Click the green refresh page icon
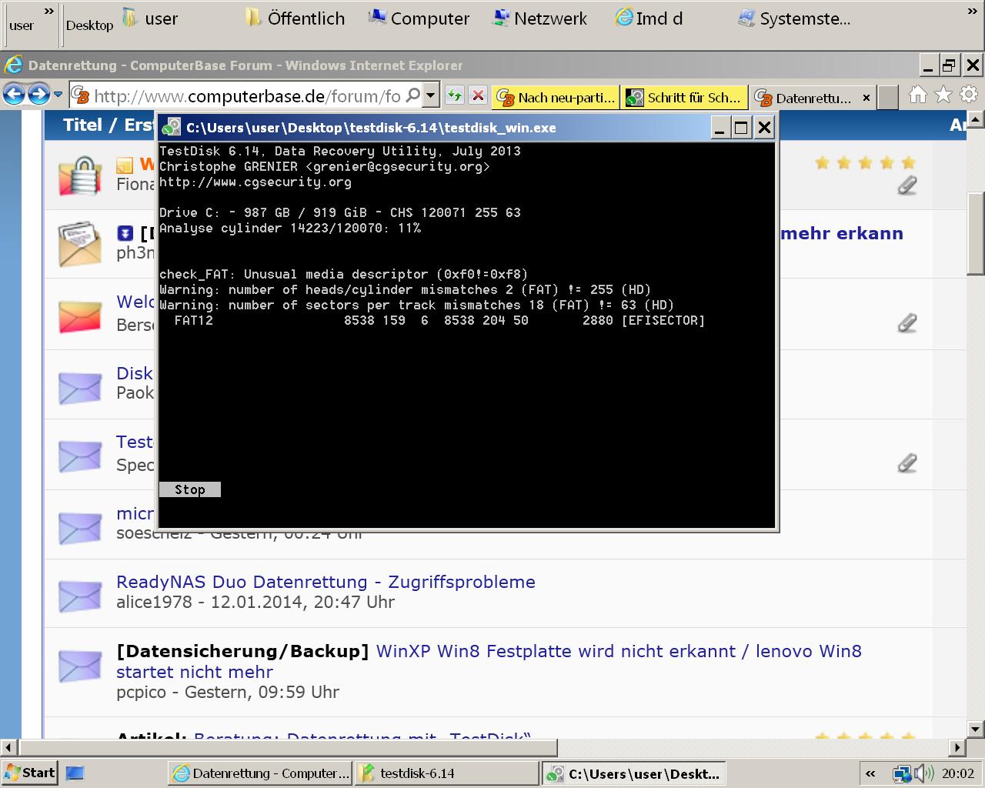 point(456,95)
